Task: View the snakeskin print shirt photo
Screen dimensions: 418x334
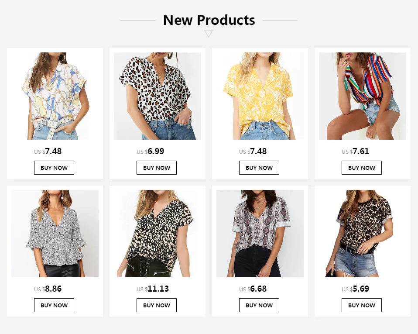Action: (260, 234)
